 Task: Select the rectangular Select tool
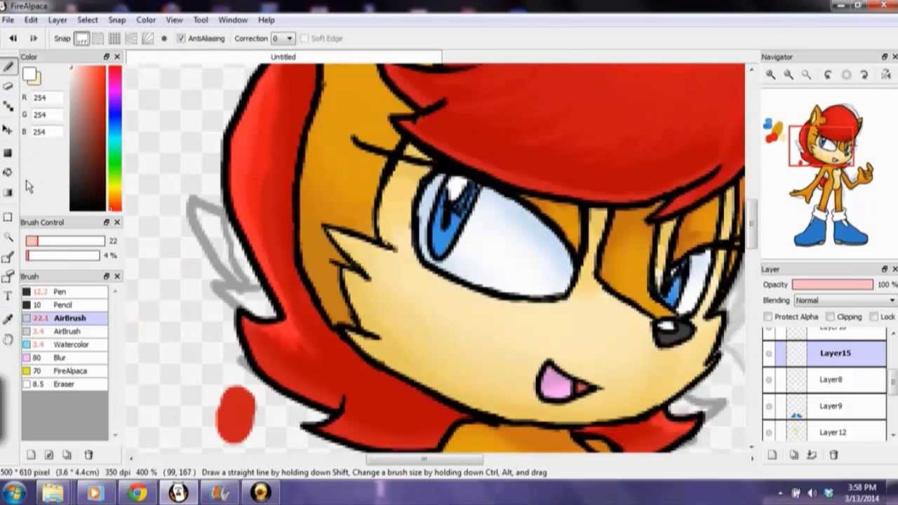[x=8, y=217]
